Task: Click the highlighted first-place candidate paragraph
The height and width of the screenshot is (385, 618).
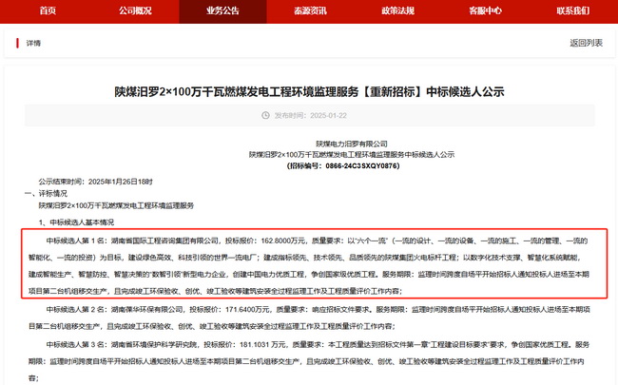Action: click(x=309, y=265)
